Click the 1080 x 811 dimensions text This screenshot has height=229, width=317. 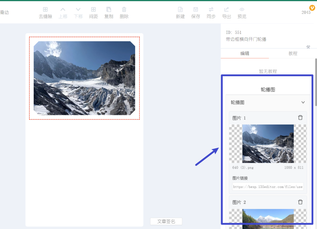294,167
